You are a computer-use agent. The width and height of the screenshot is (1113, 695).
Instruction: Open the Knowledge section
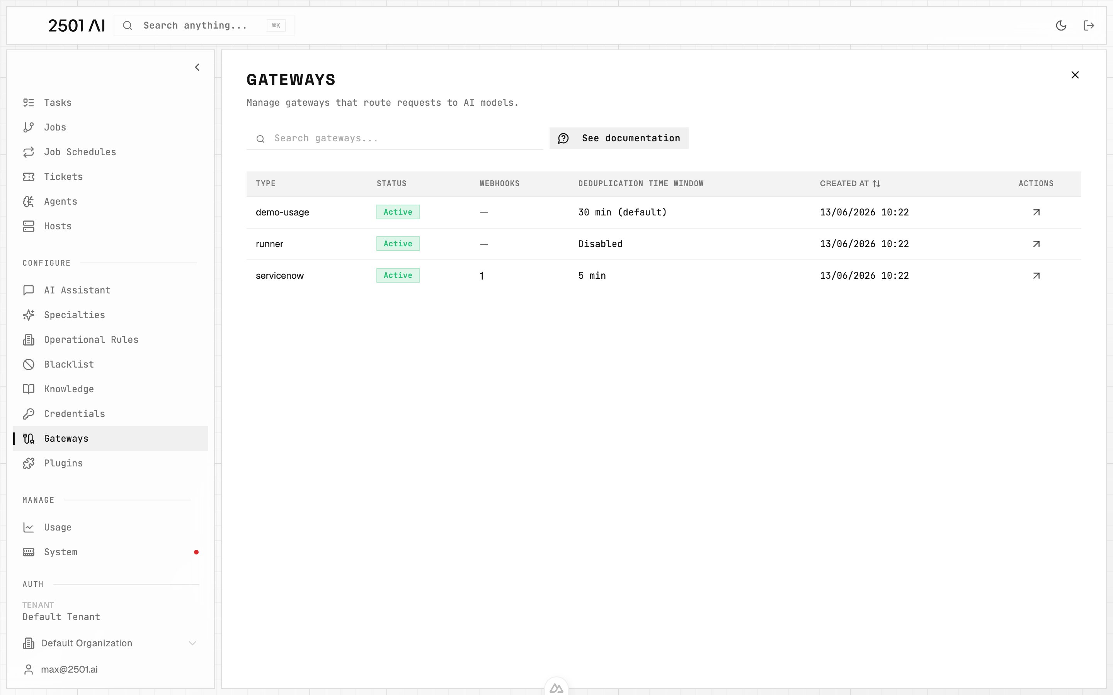click(111, 389)
